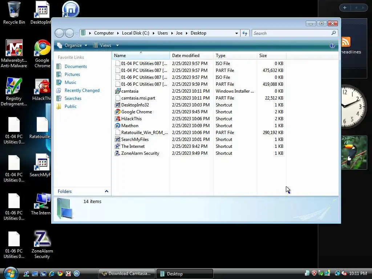Expand the arrow after Computer in address bar

pyautogui.click(x=118, y=33)
